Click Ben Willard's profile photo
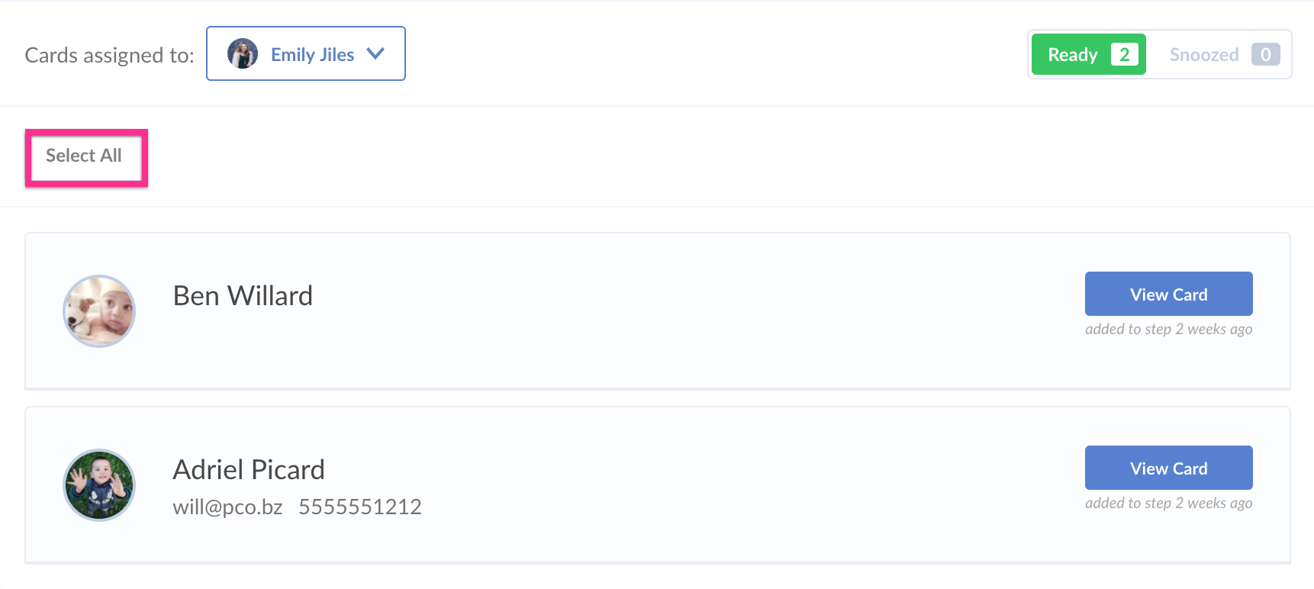 point(99,311)
